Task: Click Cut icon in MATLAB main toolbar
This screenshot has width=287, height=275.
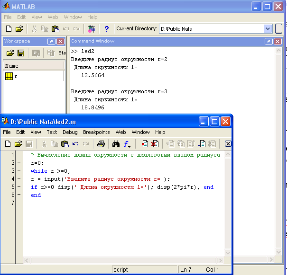Action: click(34, 29)
